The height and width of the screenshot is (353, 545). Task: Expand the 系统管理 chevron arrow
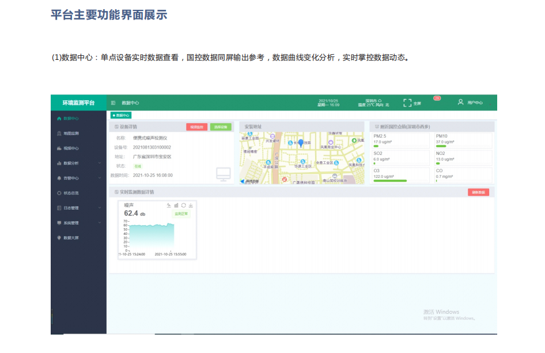click(x=100, y=223)
